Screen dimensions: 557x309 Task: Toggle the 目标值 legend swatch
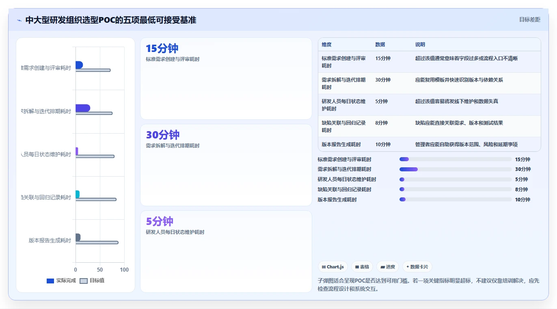84,281
